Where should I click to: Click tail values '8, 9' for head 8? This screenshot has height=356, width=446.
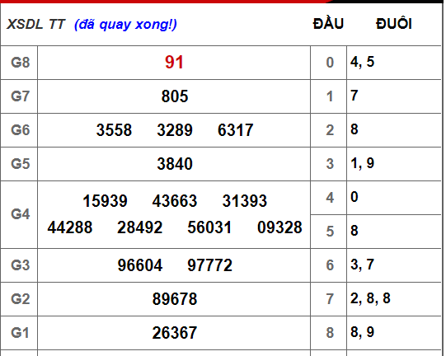(362, 332)
